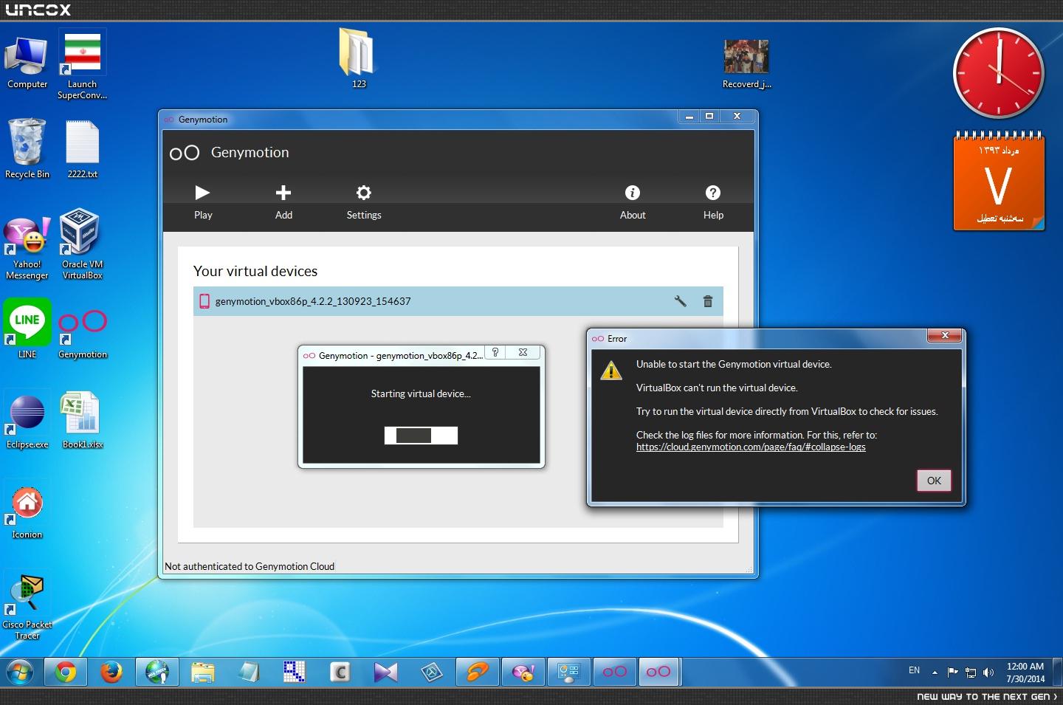
Task: Select the Book1.xlsx file
Action: tap(82, 421)
